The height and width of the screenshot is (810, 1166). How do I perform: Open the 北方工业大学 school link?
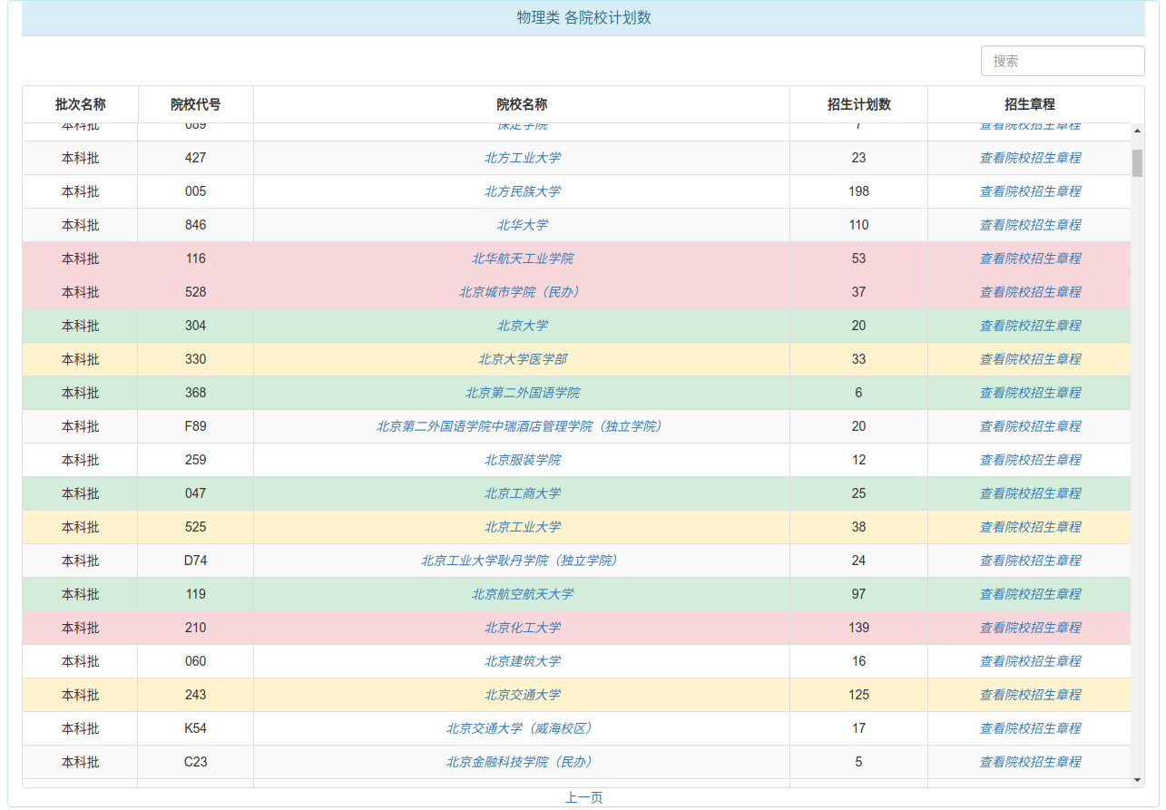coord(522,158)
